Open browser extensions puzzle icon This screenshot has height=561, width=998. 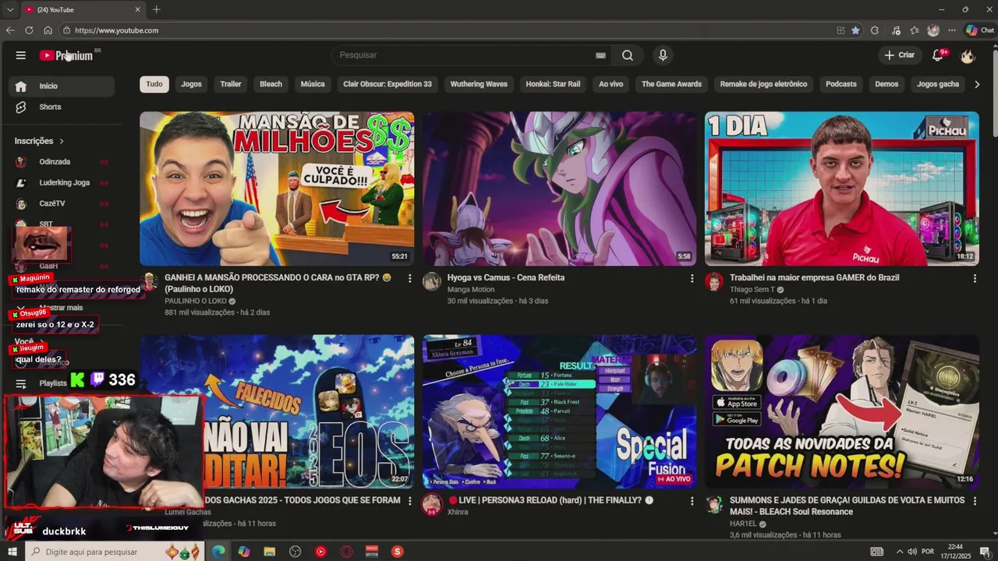(x=875, y=30)
